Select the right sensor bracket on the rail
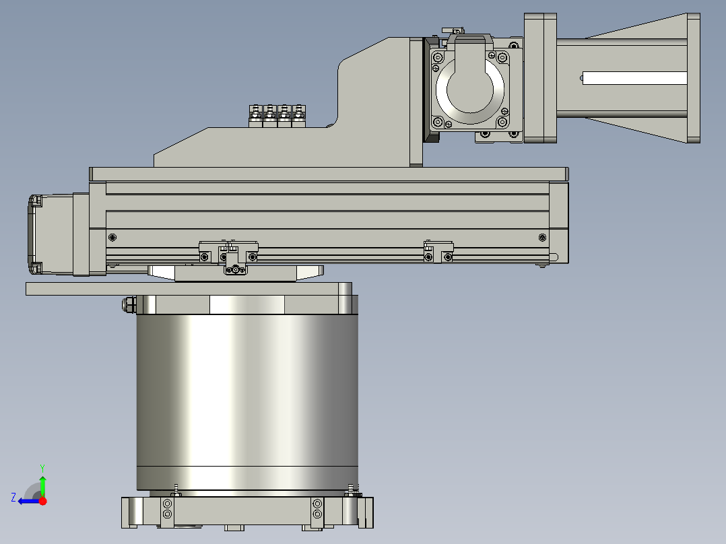 pos(438,252)
